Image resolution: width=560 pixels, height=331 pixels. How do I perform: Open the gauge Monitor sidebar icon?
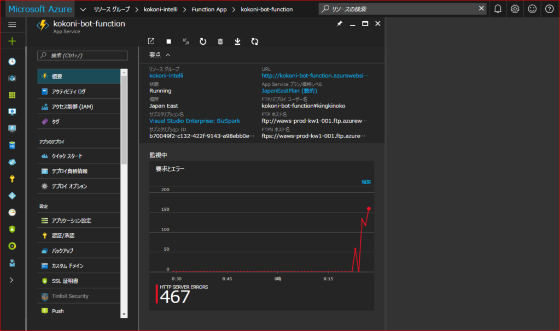point(12,212)
